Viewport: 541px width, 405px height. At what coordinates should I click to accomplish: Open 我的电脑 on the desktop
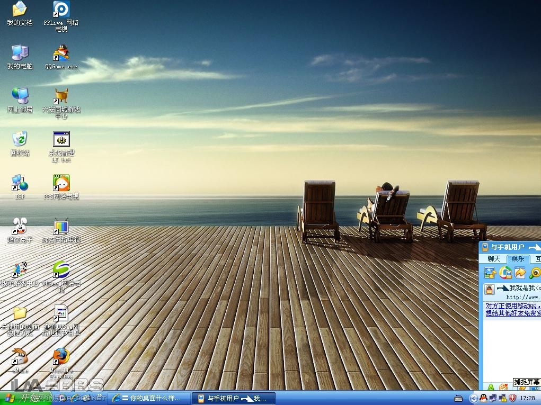point(20,53)
